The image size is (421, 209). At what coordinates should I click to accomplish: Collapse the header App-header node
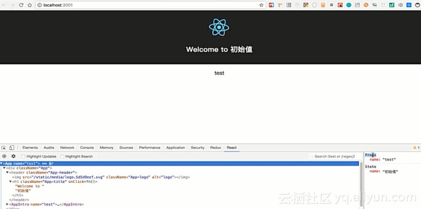(x=8, y=172)
